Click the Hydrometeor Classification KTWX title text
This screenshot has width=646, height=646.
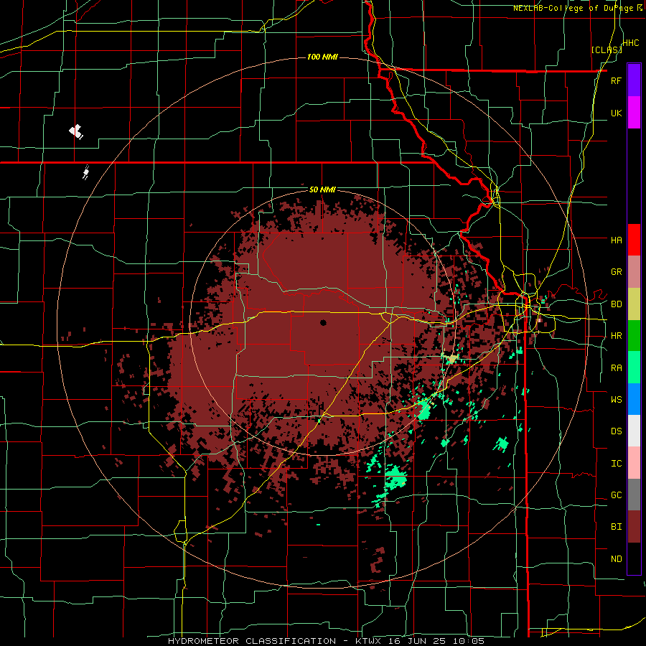[x=326, y=641]
